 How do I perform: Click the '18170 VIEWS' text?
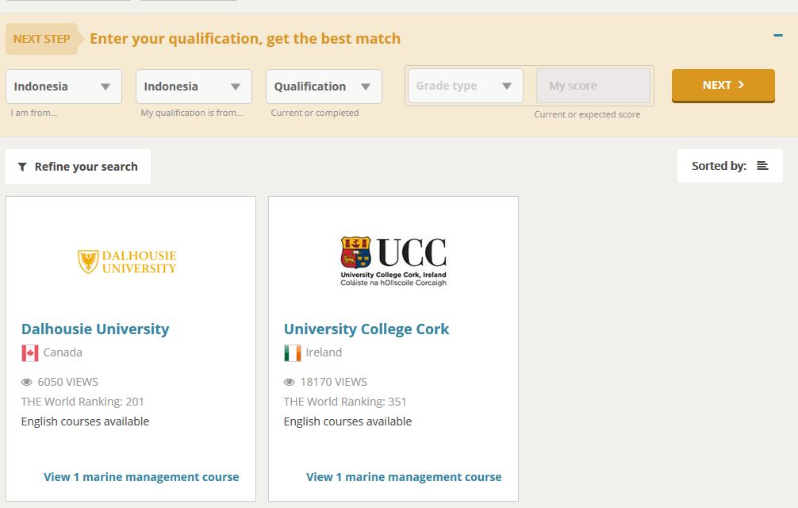click(x=333, y=382)
